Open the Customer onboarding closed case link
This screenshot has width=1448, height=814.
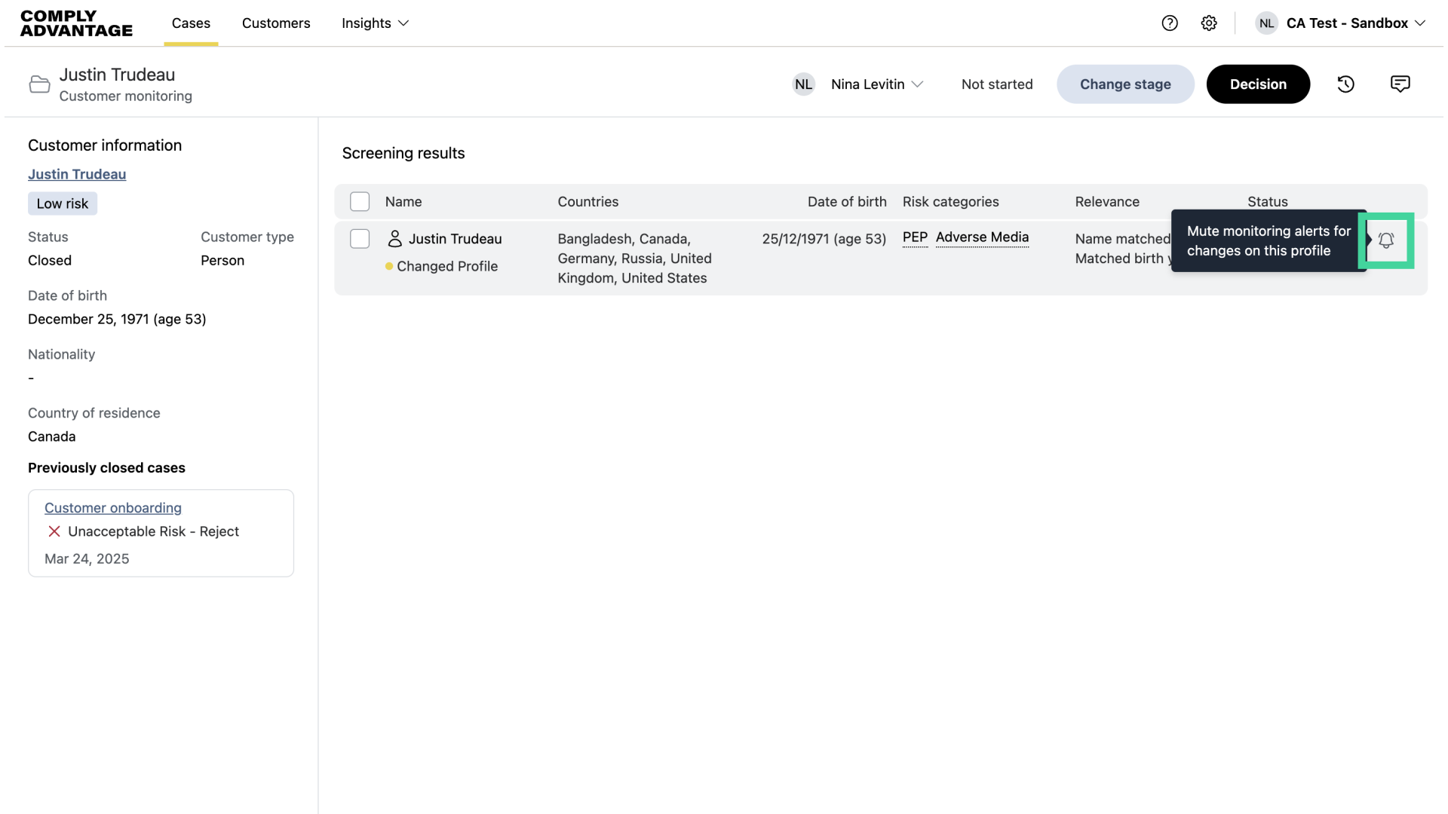click(113, 508)
